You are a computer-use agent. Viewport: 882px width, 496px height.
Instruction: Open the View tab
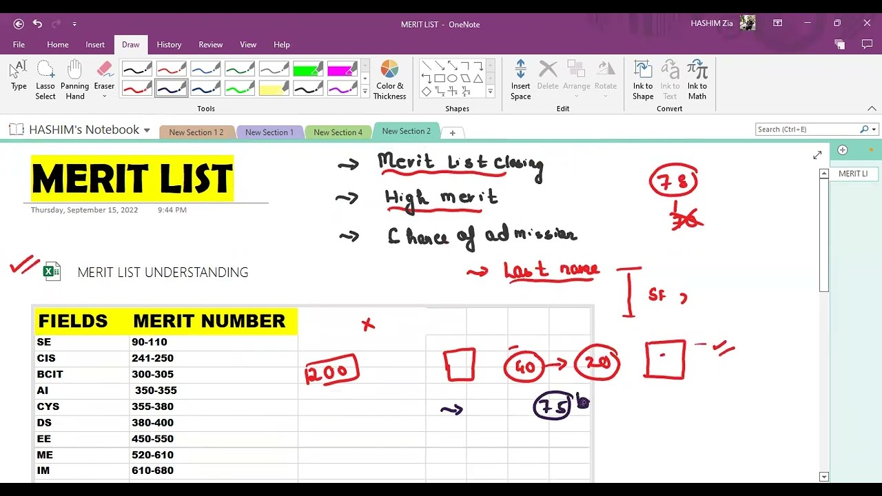248,45
